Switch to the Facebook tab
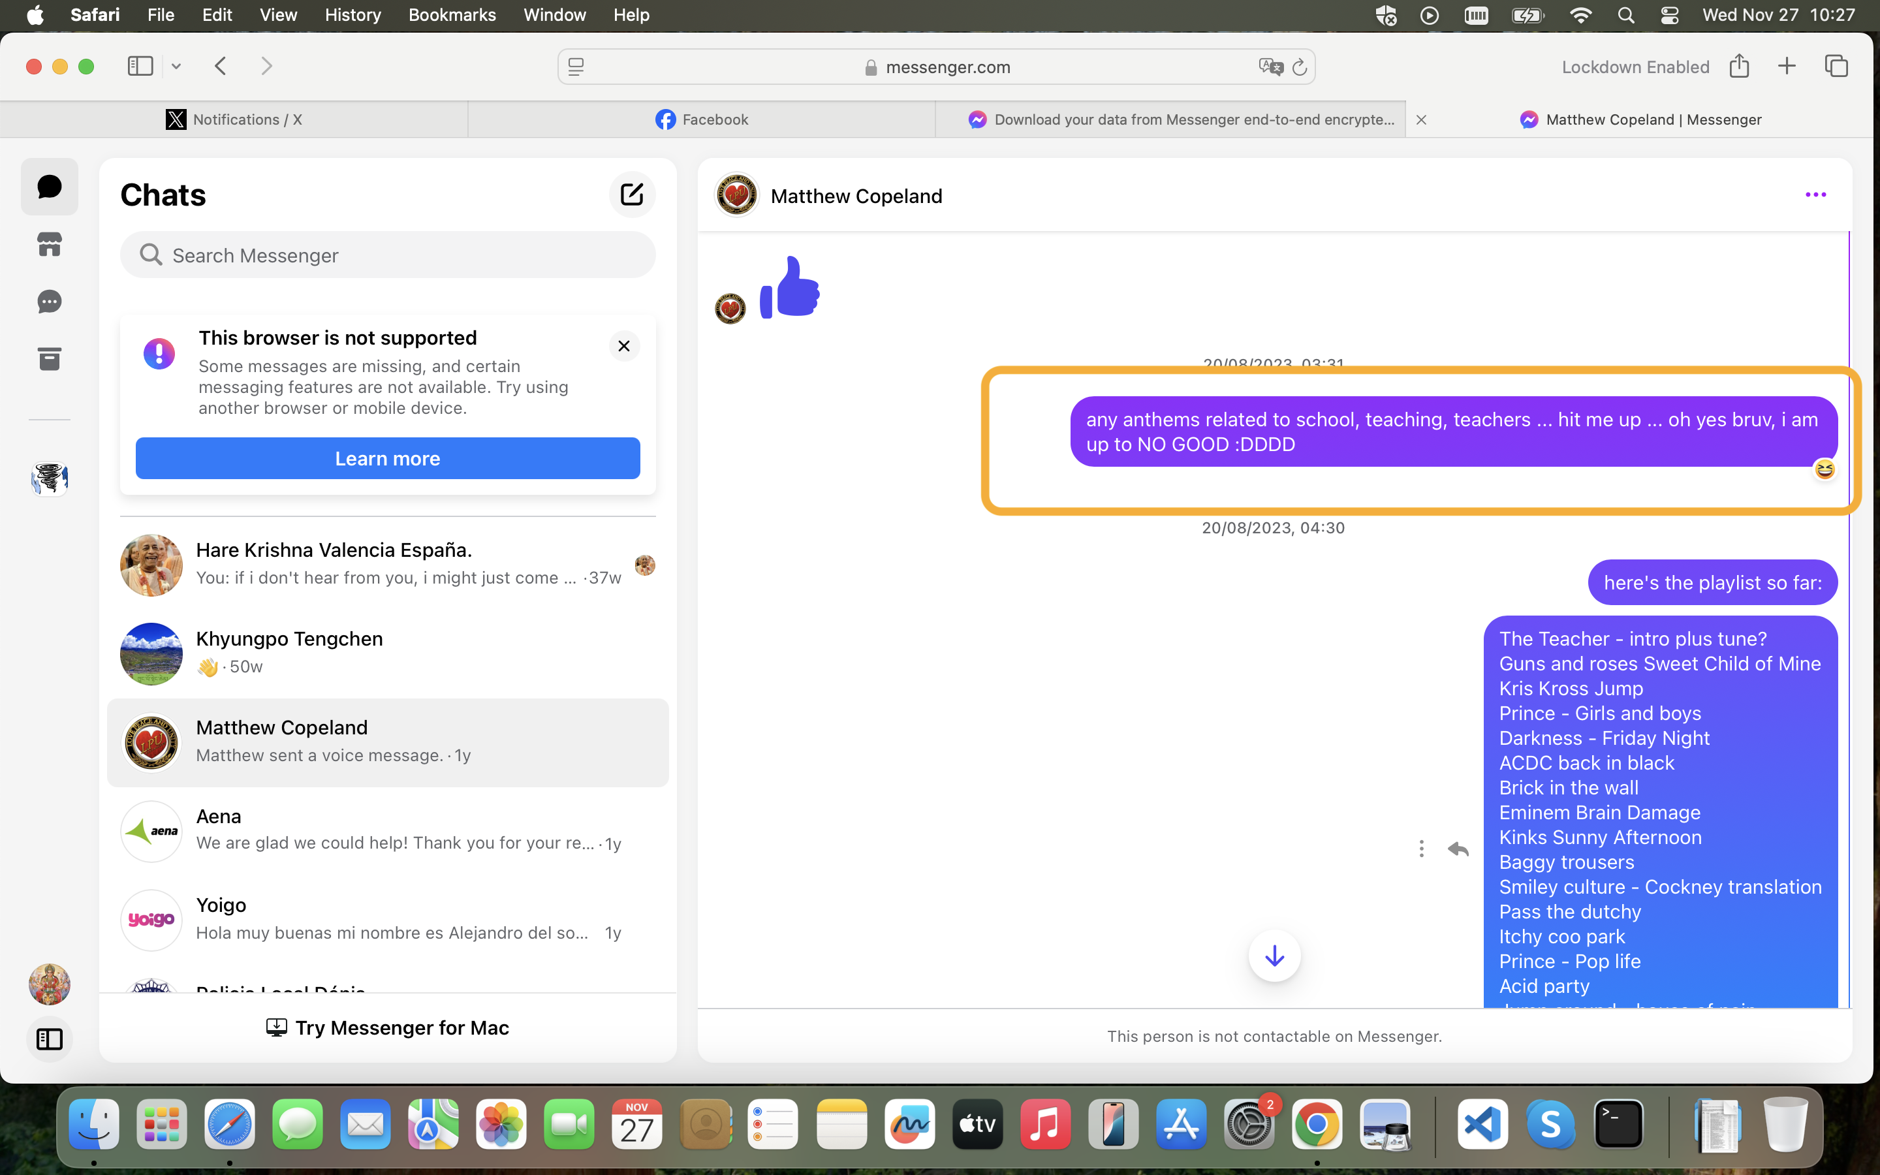Viewport: 1880px width, 1175px height. [x=702, y=119]
